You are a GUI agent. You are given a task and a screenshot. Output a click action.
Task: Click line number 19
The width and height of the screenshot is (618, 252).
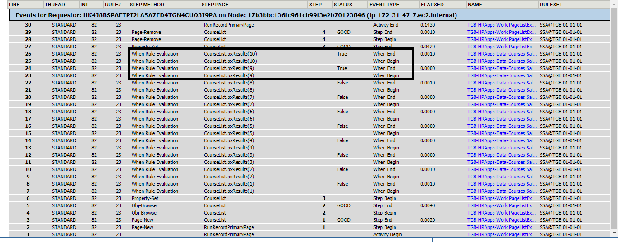tap(28, 104)
